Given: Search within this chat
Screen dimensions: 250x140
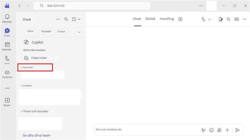Looking at the screenshot, I should point(228,19).
